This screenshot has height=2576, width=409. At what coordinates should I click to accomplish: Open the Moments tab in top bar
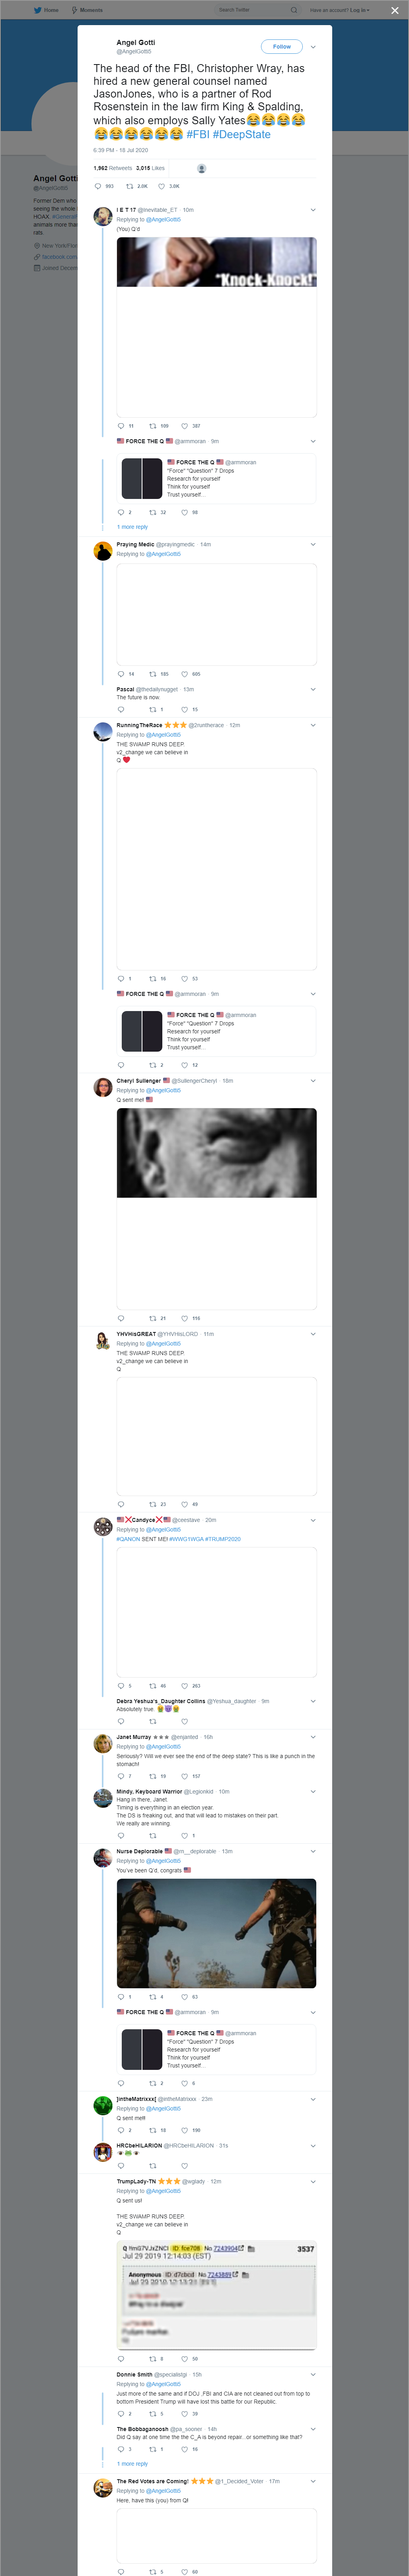click(87, 10)
